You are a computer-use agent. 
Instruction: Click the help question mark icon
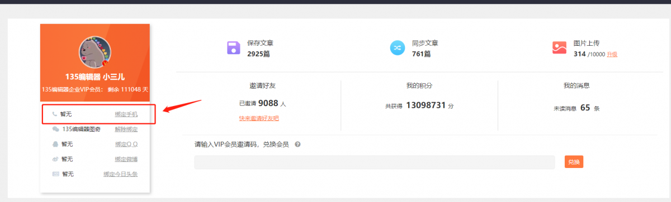click(297, 144)
